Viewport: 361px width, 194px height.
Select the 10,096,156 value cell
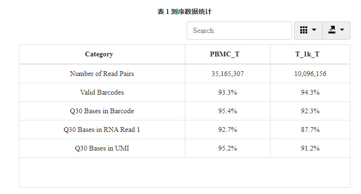coord(310,74)
